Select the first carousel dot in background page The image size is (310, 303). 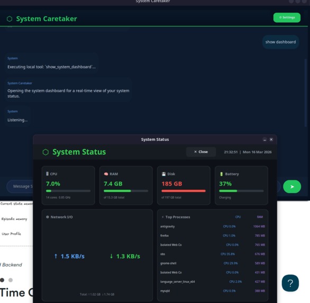(2, 280)
